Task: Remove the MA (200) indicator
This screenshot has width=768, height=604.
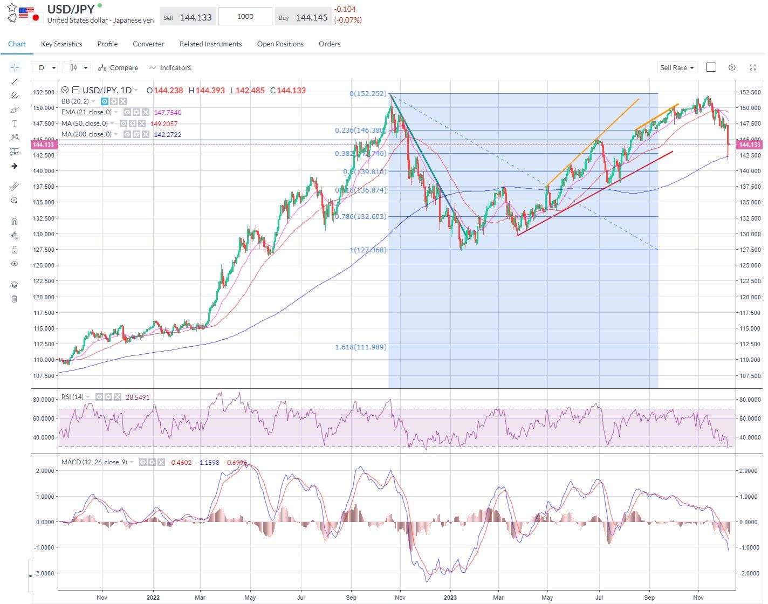Action: [146, 134]
